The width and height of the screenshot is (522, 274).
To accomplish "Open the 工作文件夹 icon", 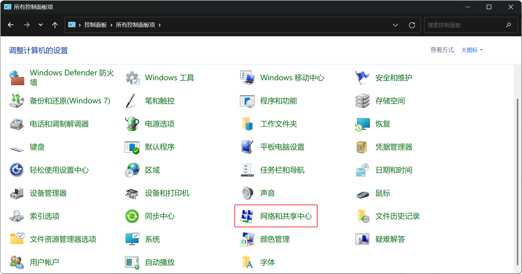I will [247, 124].
